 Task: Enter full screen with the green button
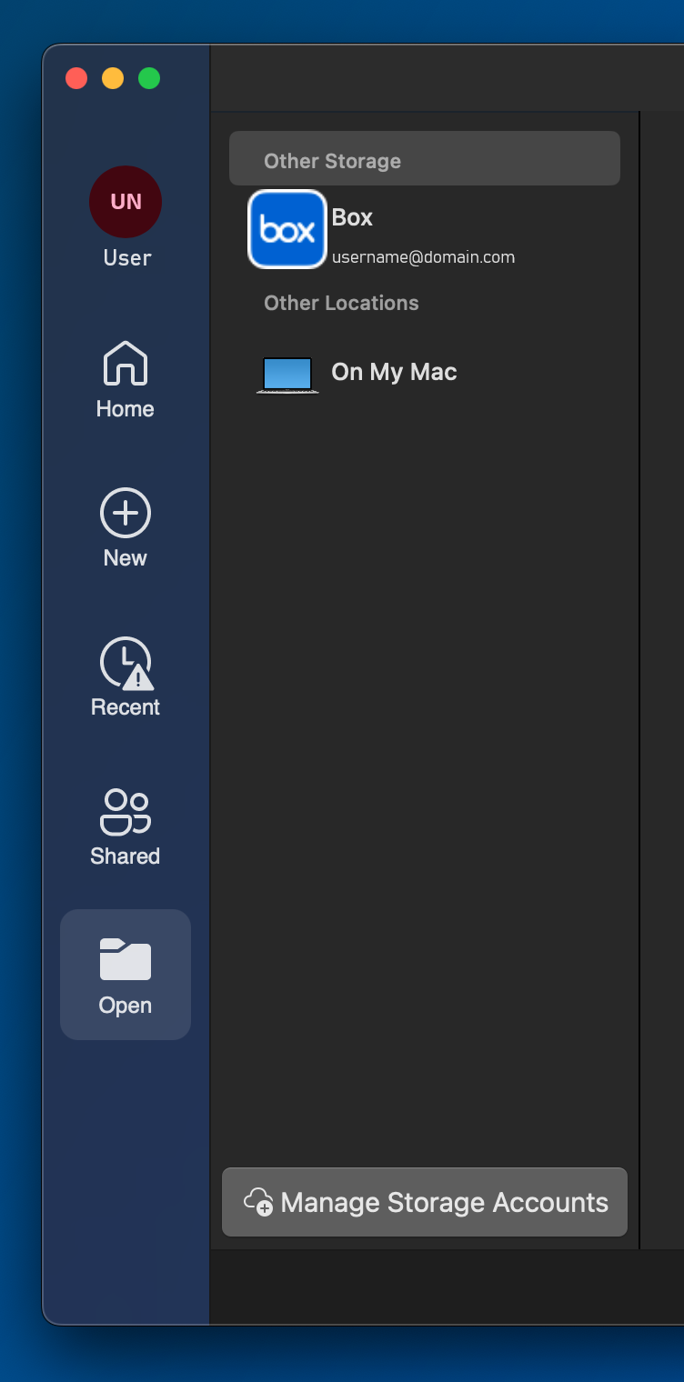(149, 78)
